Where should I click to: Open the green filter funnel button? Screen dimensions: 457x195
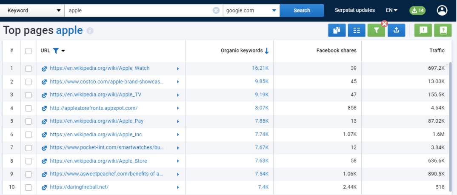(376, 30)
